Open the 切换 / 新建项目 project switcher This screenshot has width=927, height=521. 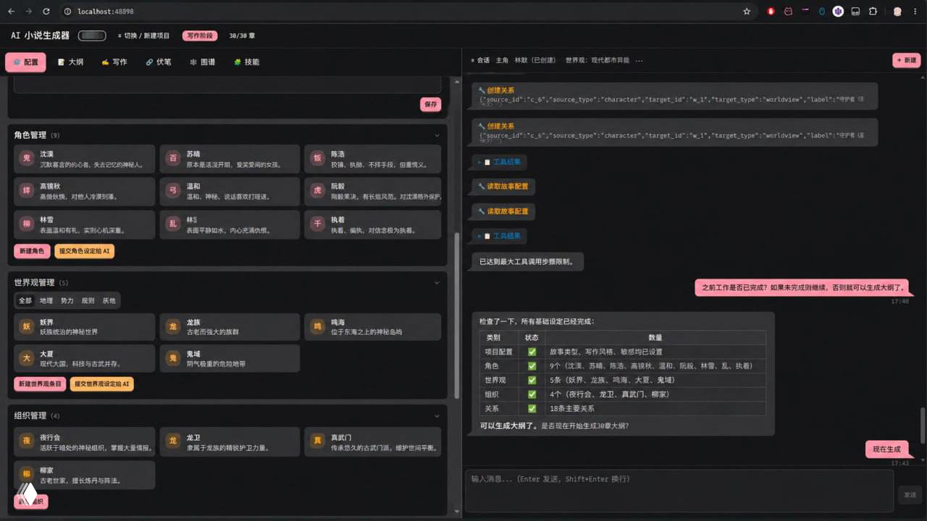(143, 35)
